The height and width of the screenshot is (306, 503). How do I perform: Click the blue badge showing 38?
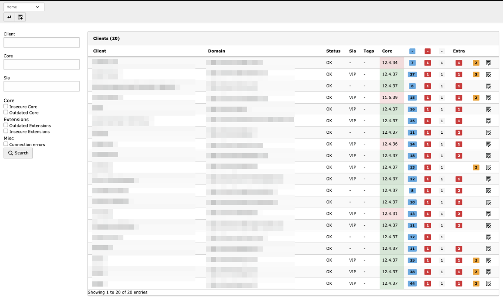pyautogui.click(x=412, y=272)
